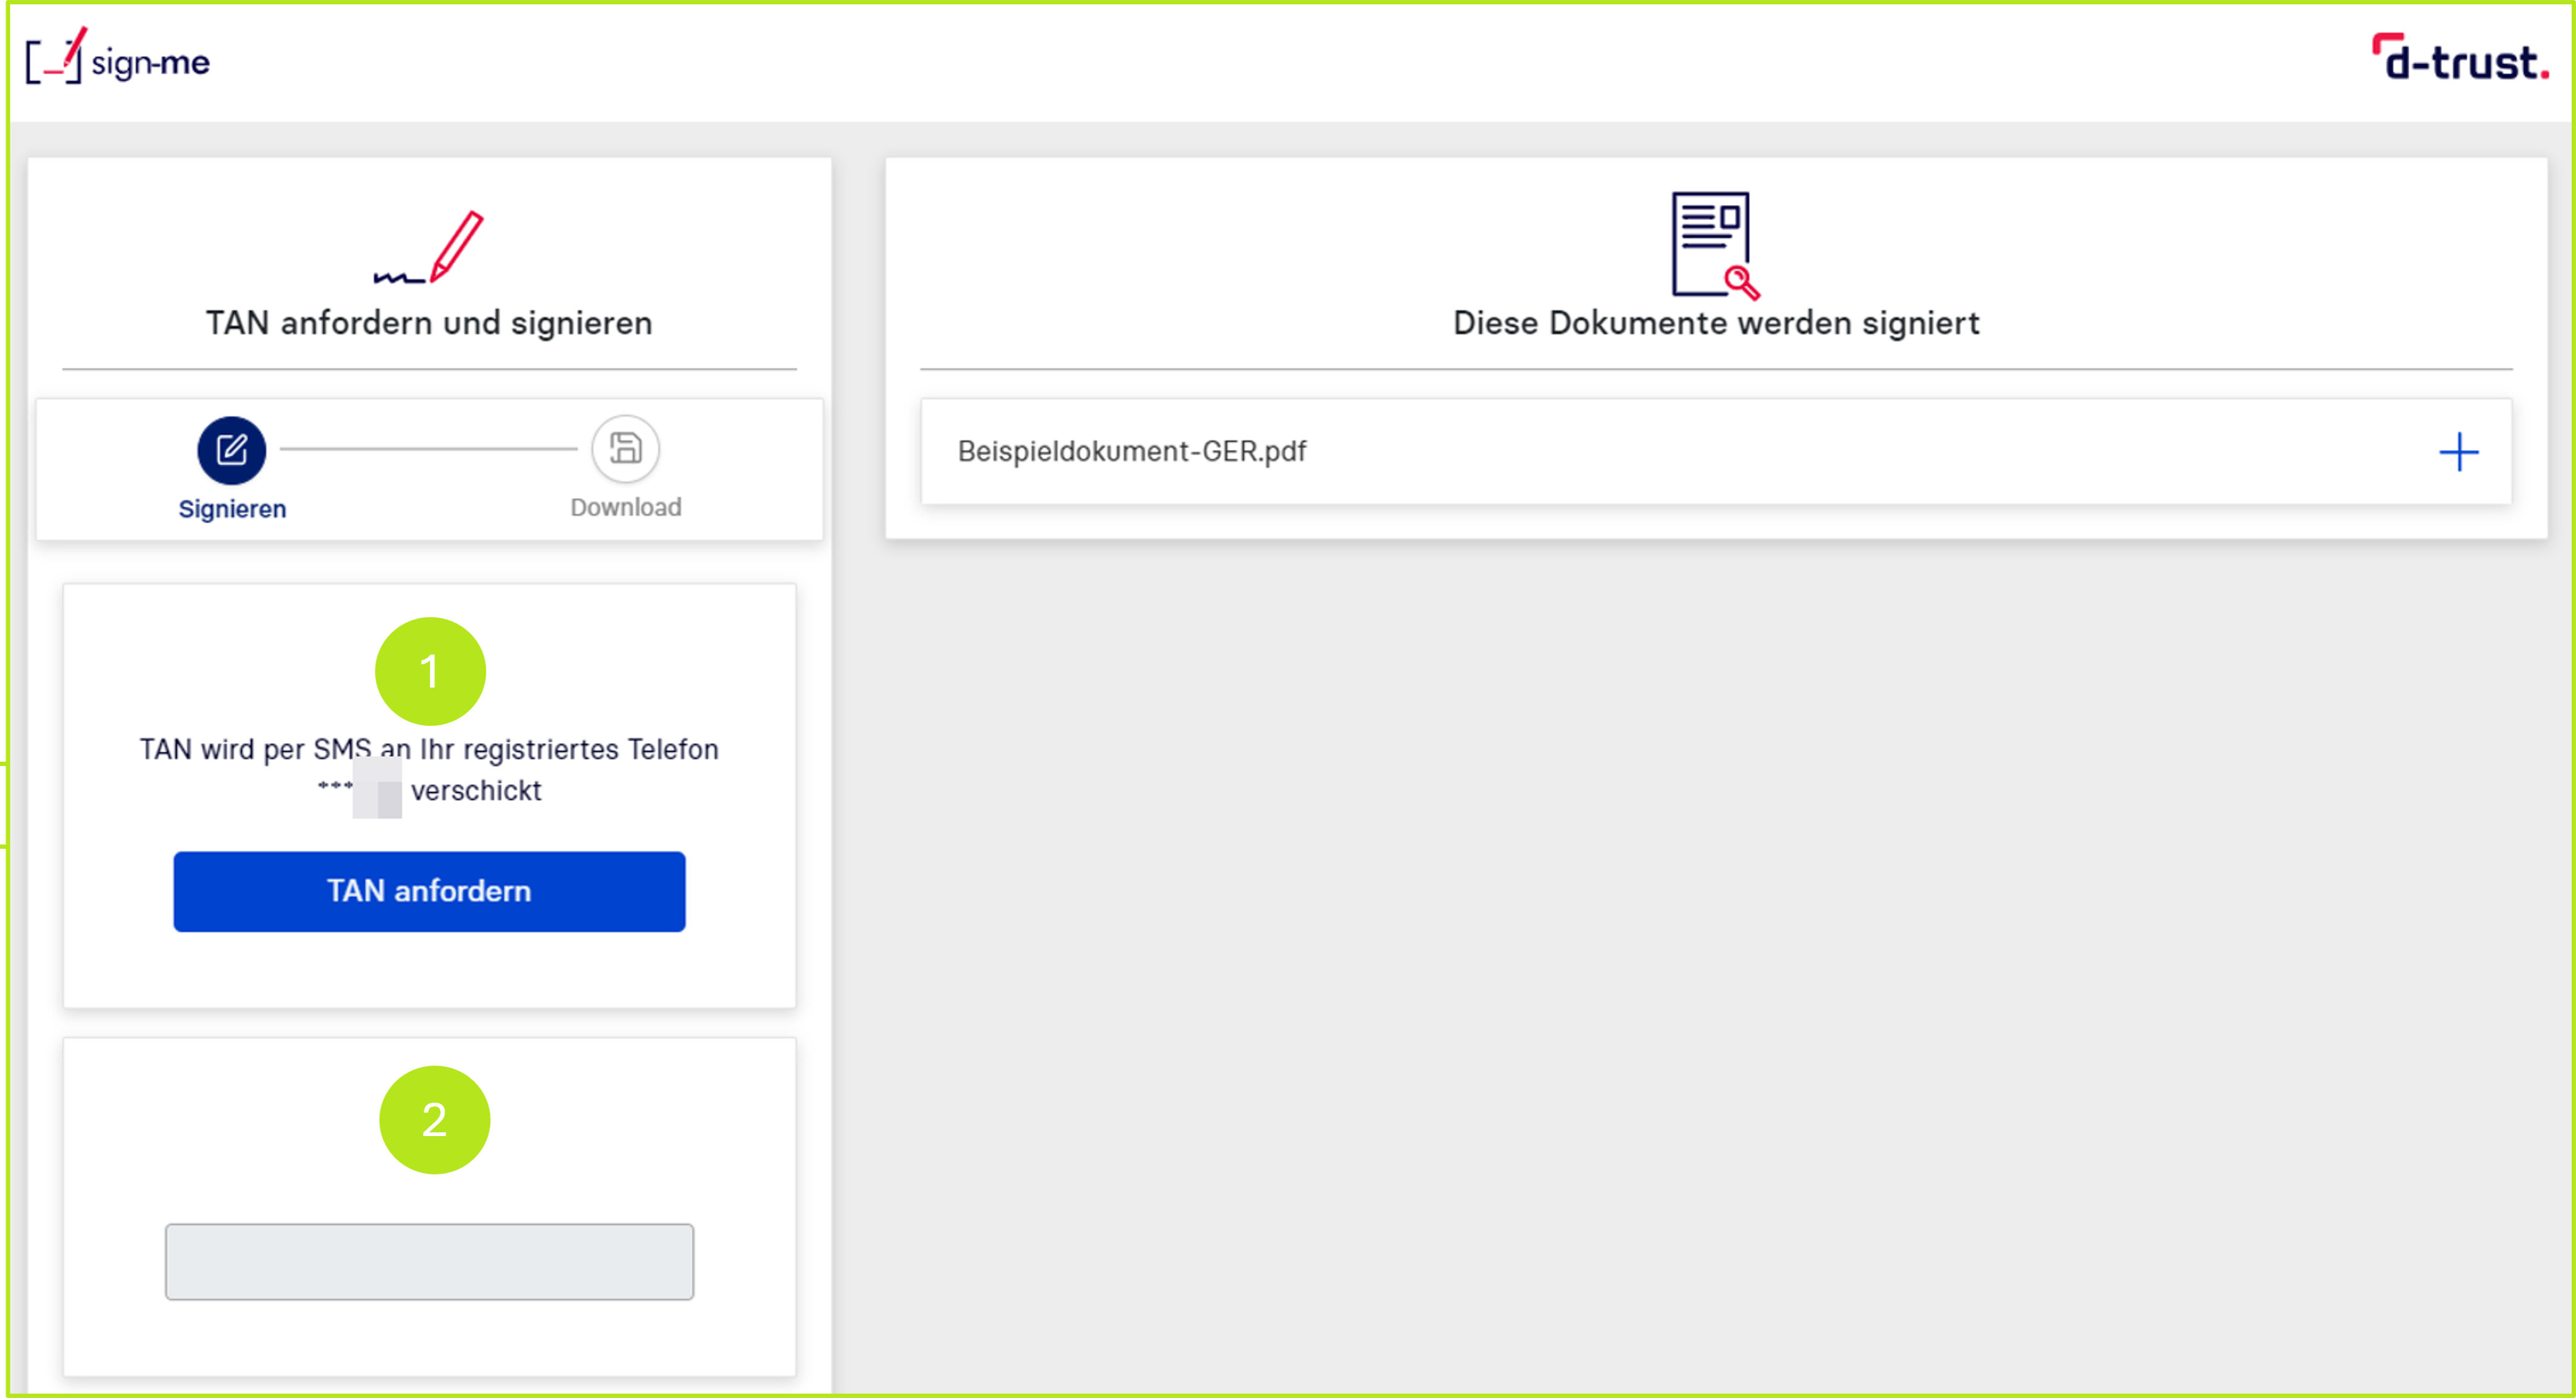The height and width of the screenshot is (1398, 2576).
Task: Click 'Diese Dokumente werden signiert' heading
Action: [1715, 323]
